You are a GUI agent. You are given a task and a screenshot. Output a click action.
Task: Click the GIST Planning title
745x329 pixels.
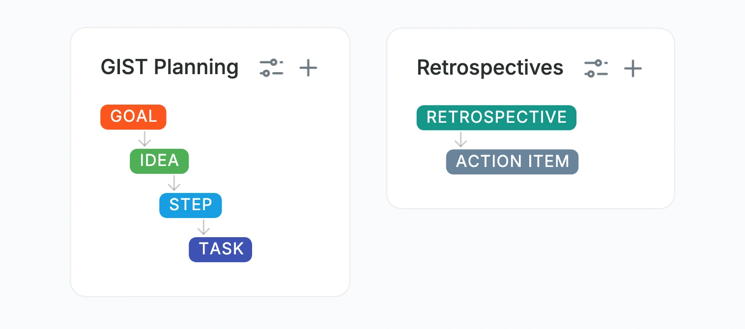[x=170, y=67]
